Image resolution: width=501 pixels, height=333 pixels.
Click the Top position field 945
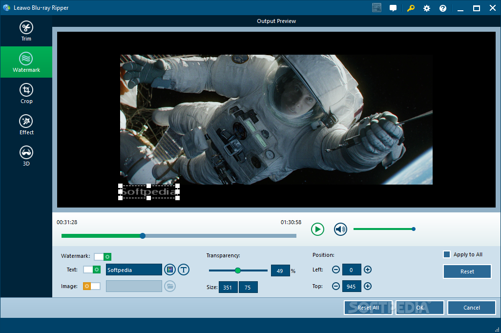pos(352,286)
